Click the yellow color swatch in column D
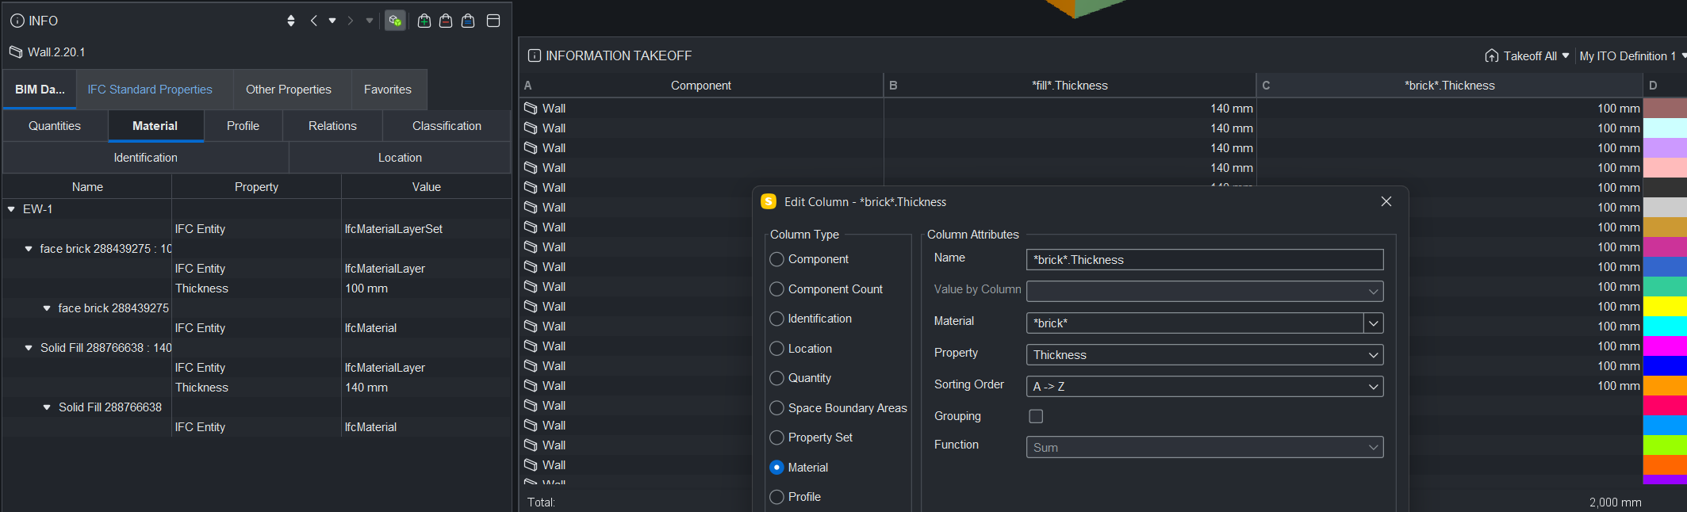Screen dimensions: 1687x512 (1665, 307)
